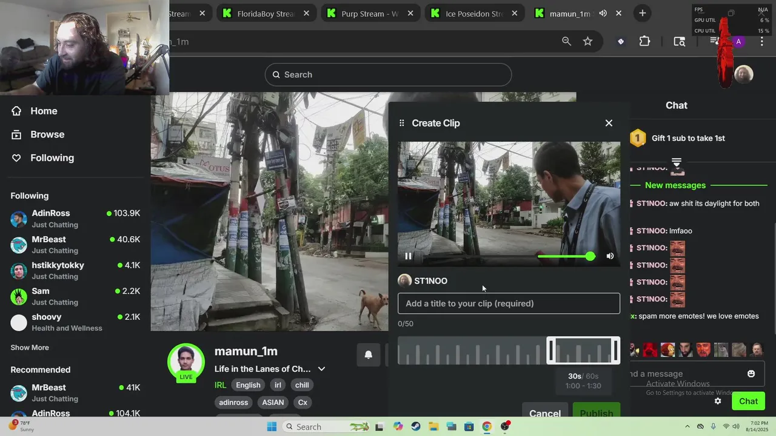Adjust the clip preview volume slider
Viewport: 776px width, 436px height.
[566, 257]
